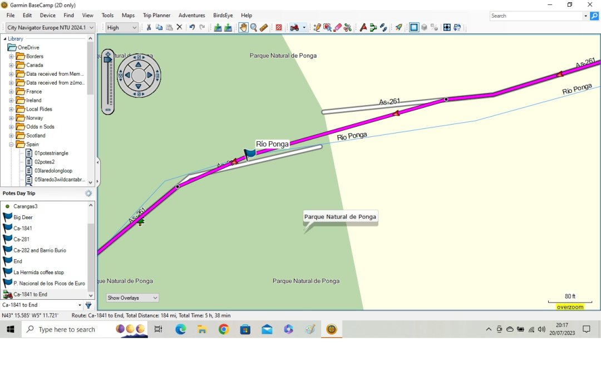Expand the France folder in Library
Image resolution: width=601 pixels, height=371 pixels.
tap(11, 92)
